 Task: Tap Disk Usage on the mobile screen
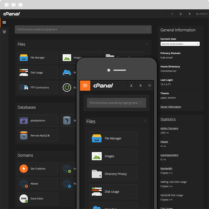tap(114, 192)
